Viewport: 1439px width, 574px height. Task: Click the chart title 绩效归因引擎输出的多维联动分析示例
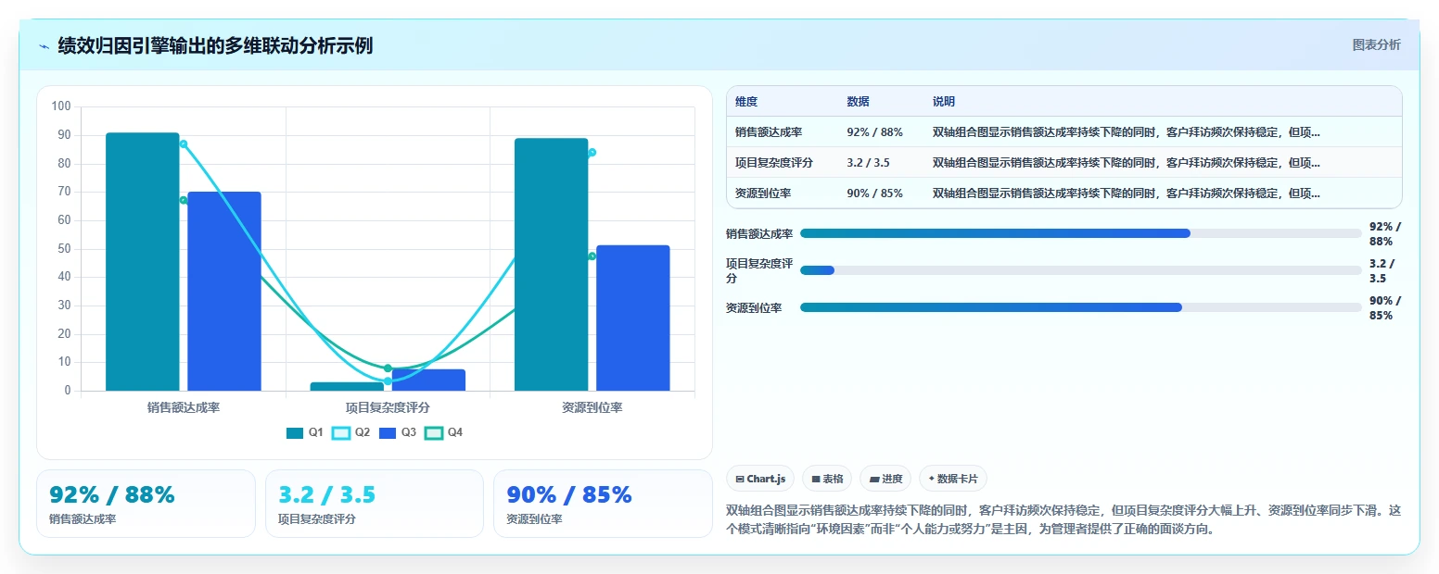(x=215, y=45)
